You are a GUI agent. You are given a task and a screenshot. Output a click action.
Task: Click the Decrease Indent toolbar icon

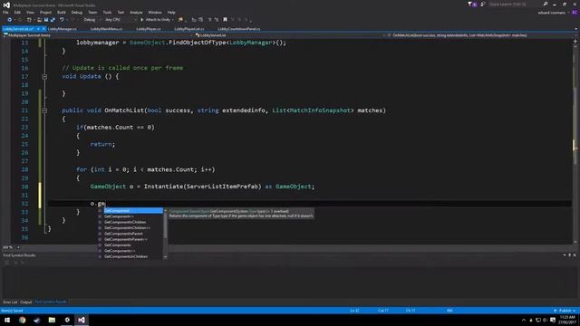[x=194, y=20]
